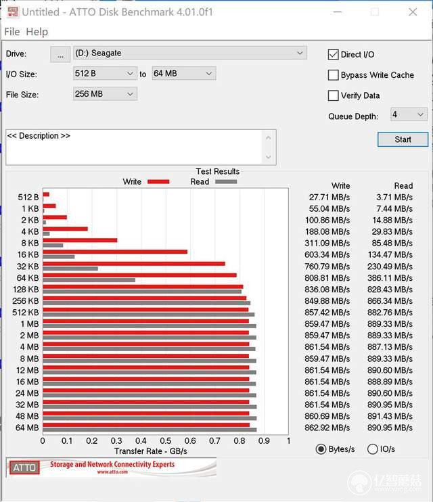Click the 3.71 MB/s read value

394,198
